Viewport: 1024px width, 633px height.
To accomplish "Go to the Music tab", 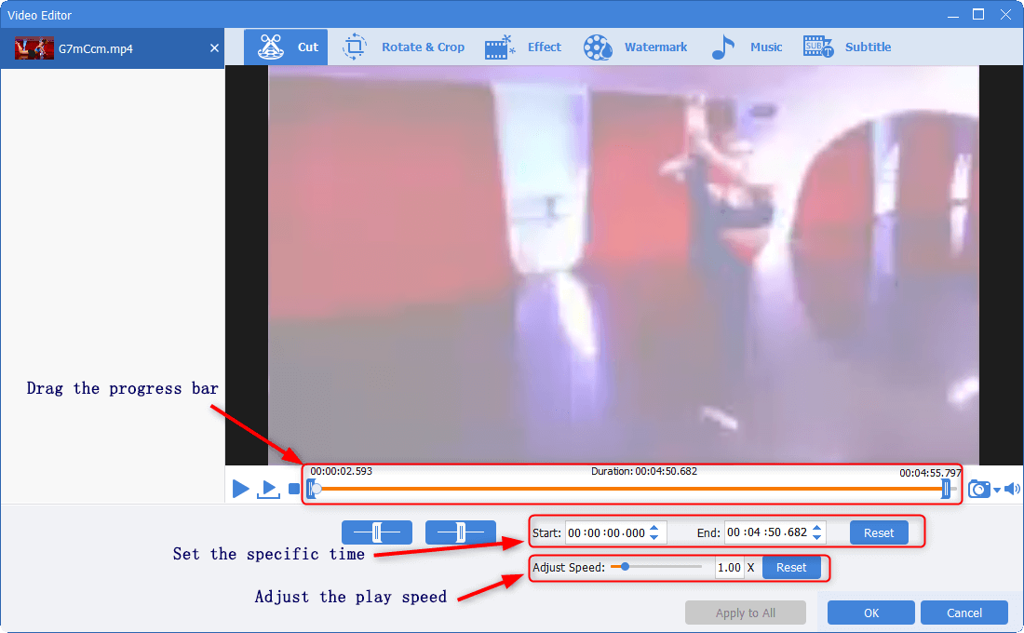I will (x=747, y=47).
